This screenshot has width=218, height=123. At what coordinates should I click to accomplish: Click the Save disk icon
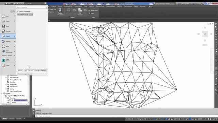pyautogui.click(x=4, y=26)
